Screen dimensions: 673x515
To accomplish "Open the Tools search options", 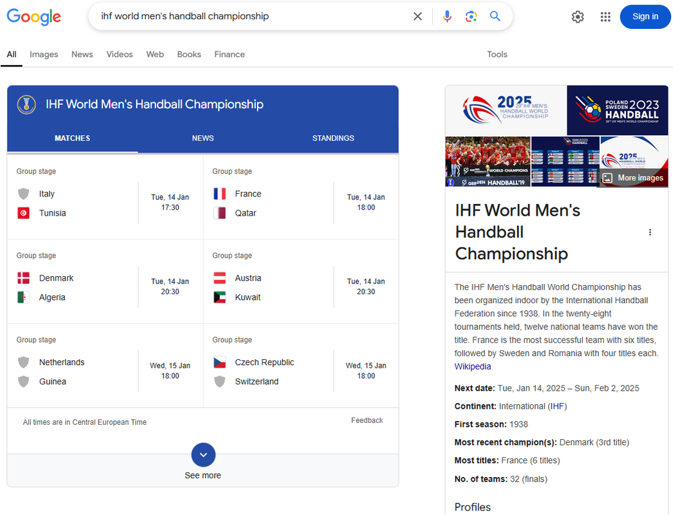I will tap(497, 54).
